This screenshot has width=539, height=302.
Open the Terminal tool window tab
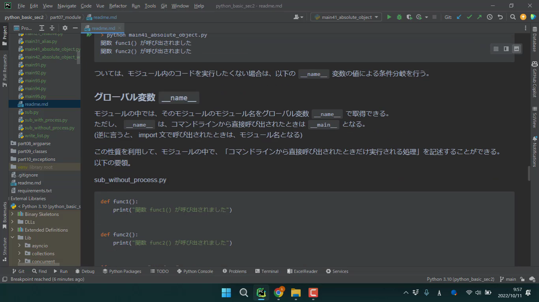point(266,271)
